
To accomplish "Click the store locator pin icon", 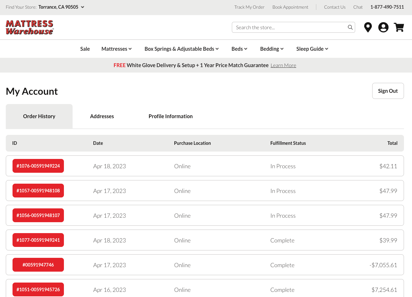I will 368,27.
